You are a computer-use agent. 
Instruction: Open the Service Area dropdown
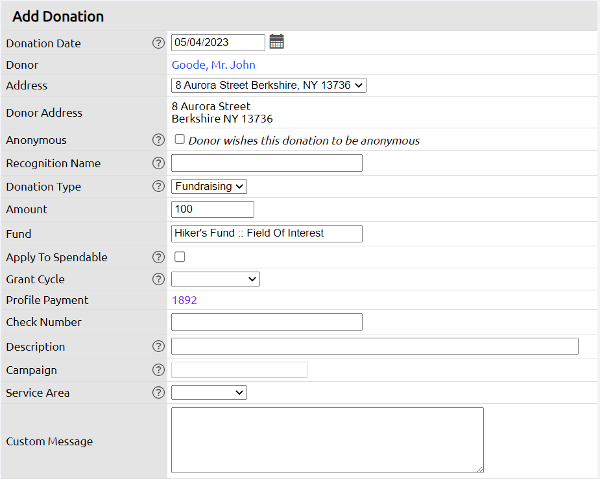tap(208, 392)
